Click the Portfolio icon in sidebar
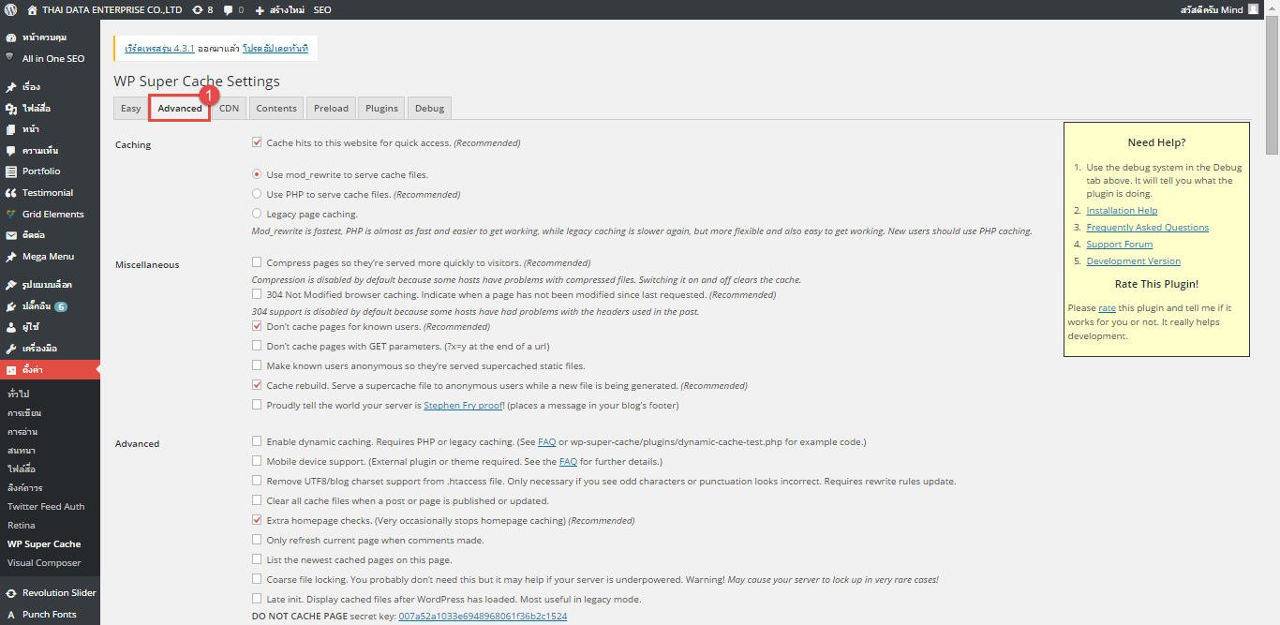 (11, 171)
